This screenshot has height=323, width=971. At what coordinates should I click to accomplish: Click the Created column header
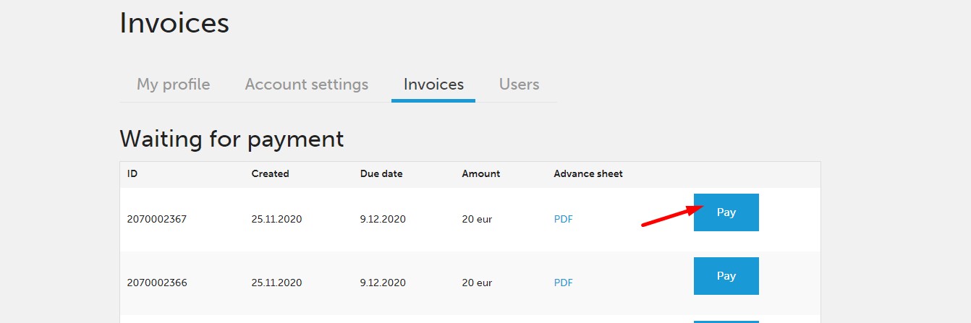coord(270,174)
